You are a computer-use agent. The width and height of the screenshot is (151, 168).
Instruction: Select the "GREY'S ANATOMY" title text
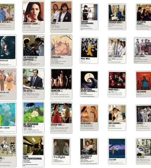point(115,56)
